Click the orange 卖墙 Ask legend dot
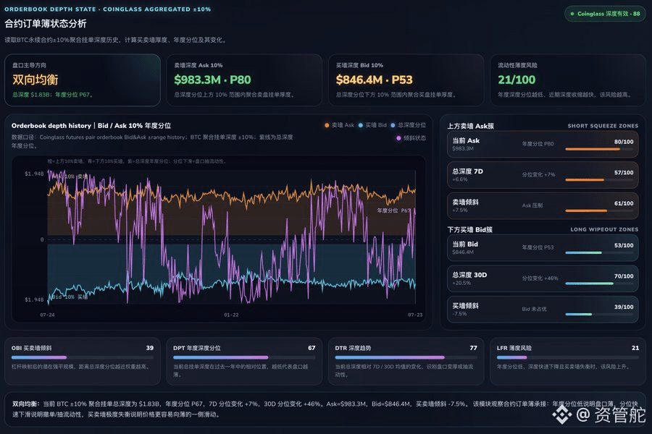The image size is (652, 434). 327,125
